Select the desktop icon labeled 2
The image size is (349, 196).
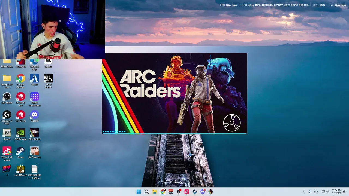[7, 171]
